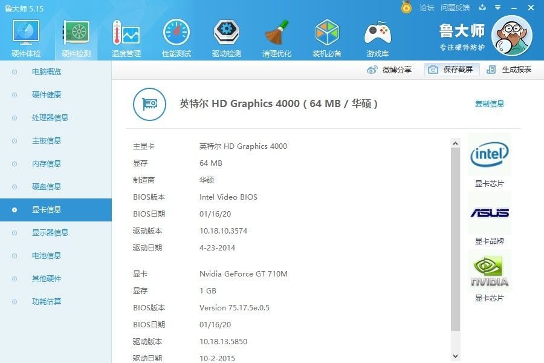Click the download tray icon in title bar
Image resolution: width=544 pixels, height=363 pixels.
click(482, 7)
